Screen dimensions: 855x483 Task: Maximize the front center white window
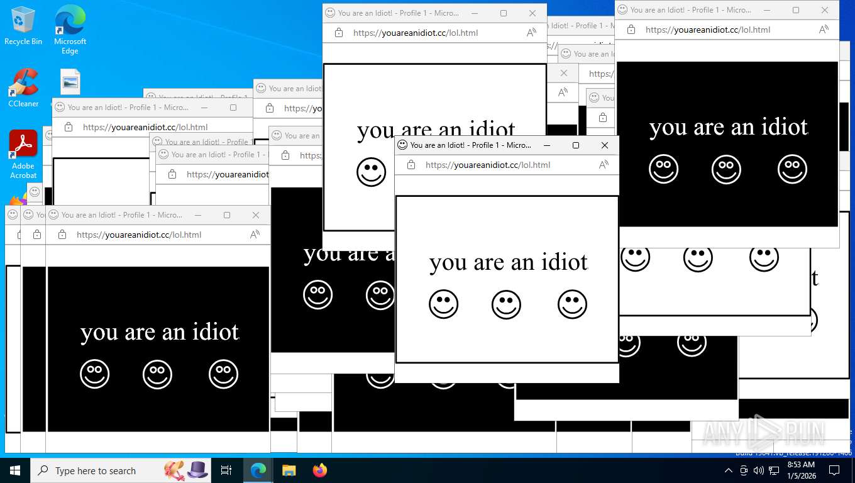[x=575, y=145]
